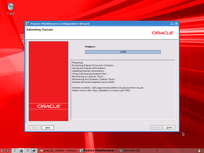Click the Oracle logo in the wizard header
The height and width of the screenshot is (153, 204).
163,33
